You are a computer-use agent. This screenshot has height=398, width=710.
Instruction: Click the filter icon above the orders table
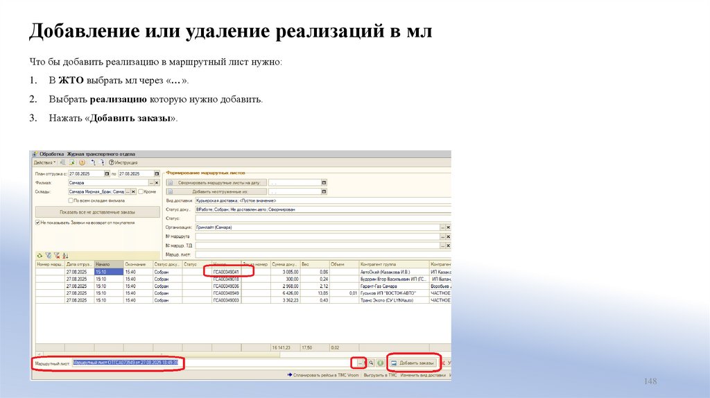pos(49,255)
